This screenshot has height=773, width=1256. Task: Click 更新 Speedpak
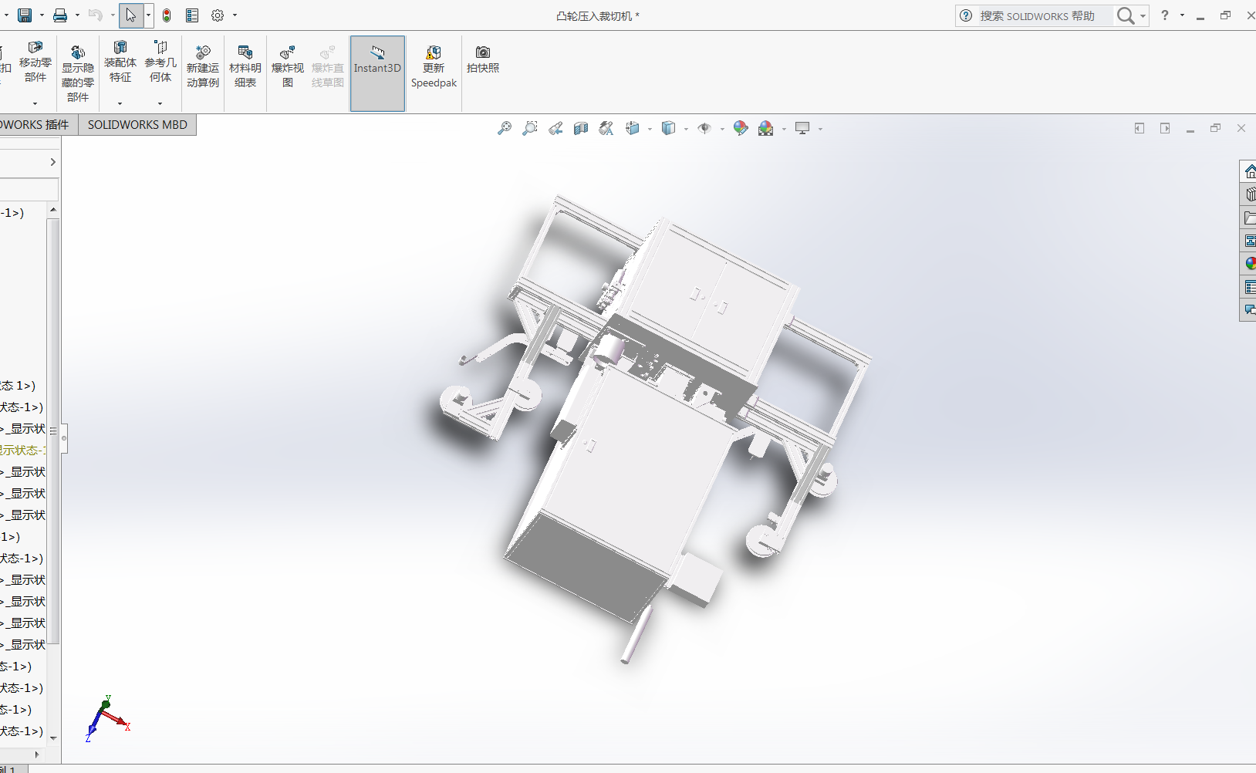click(434, 66)
